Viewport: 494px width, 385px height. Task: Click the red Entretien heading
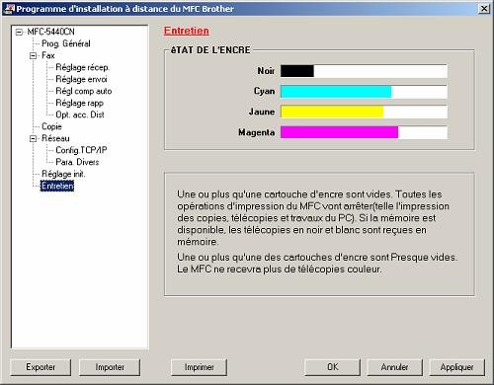pyautogui.click(x=187, y=31)
